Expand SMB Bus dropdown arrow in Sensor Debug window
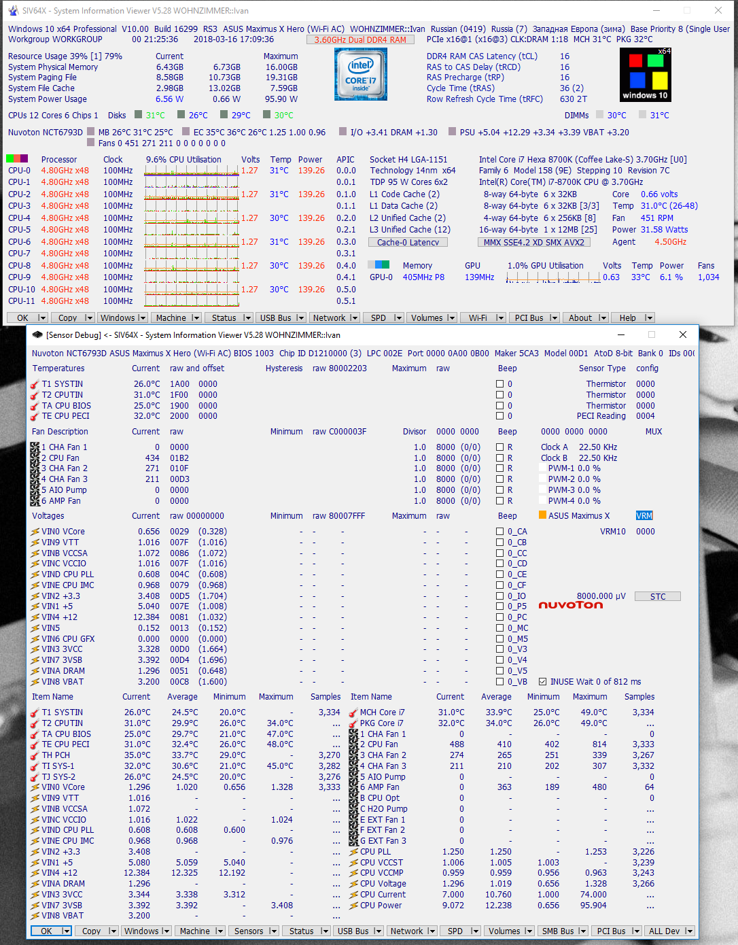This screenshot has height=945, width=738. pos(584,931)
